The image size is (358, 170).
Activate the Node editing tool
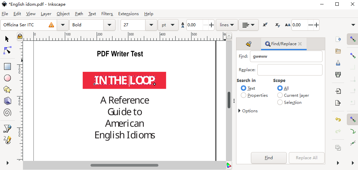pyautogui.click(x=7, y=50)
